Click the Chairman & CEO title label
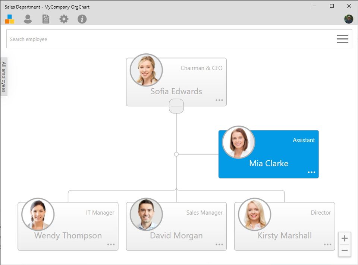The image size is (358, 265). click(x=201, y=68)
